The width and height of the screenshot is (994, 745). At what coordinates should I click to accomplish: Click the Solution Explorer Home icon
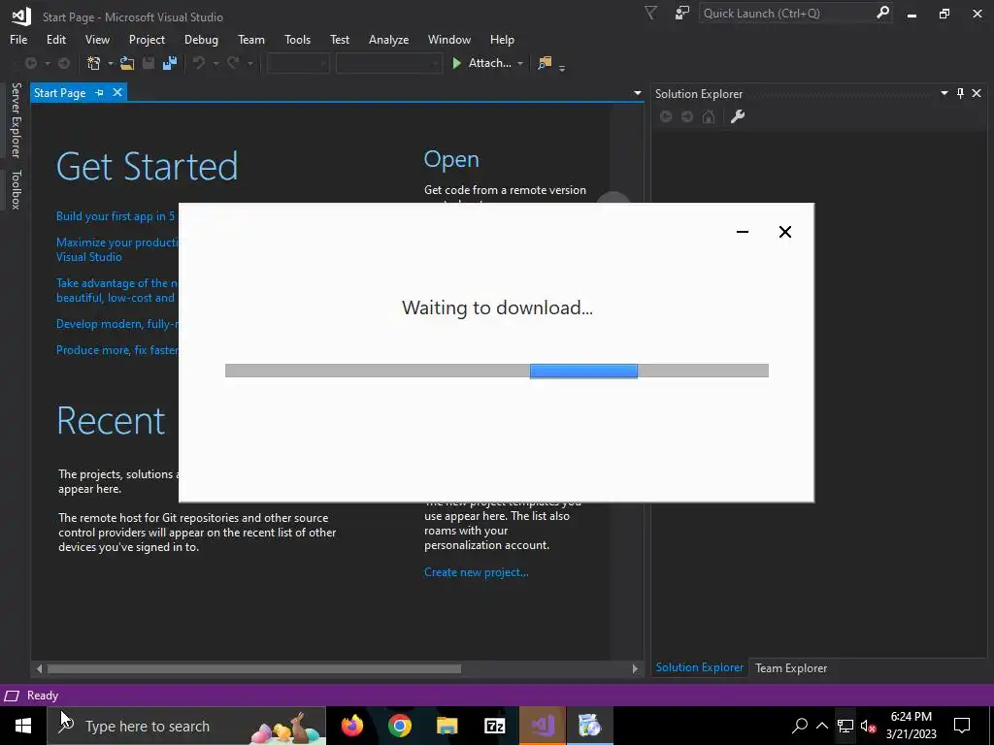pos(709,116)
